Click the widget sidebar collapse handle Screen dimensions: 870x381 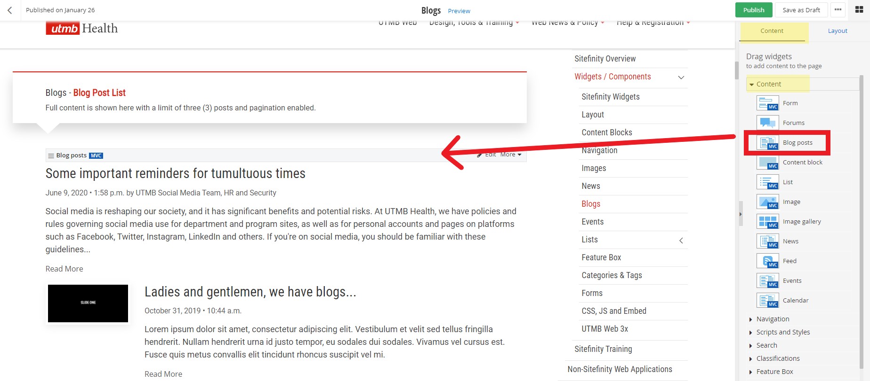pos(740,214)
